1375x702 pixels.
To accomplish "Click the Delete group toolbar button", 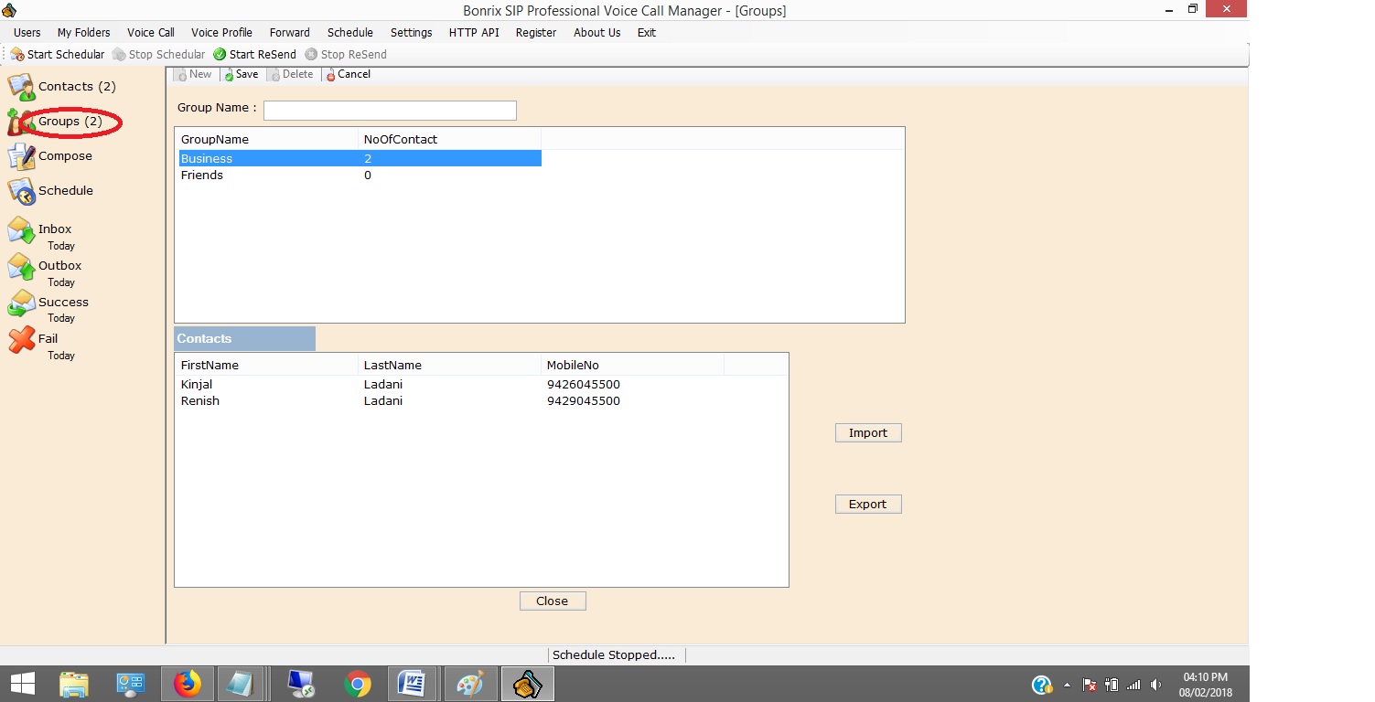I will tap(291, 75).
